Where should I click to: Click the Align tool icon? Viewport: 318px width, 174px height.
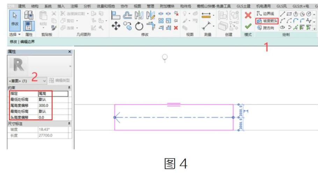pyautogui.click(x=116, y=16)
